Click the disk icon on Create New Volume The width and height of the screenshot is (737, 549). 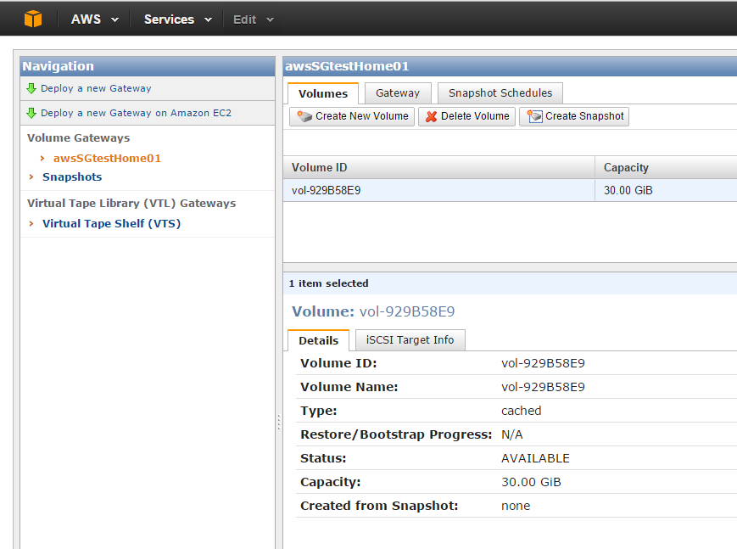(304, 116)
